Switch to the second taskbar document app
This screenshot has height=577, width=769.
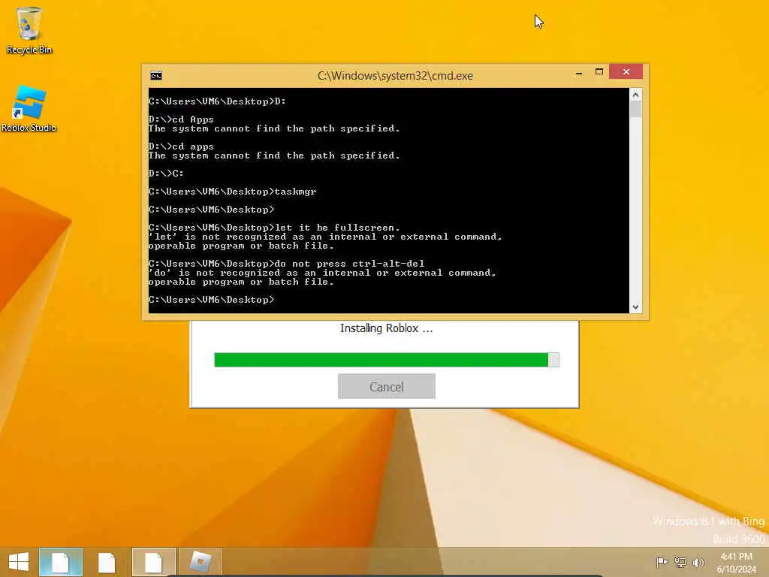(x=107, y=562)
